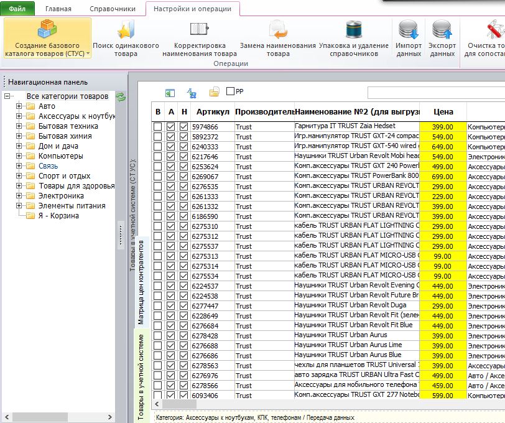Screen dimensions: 505x423
Task: Sort by the Артикул column header
Action: coord(213,112)
